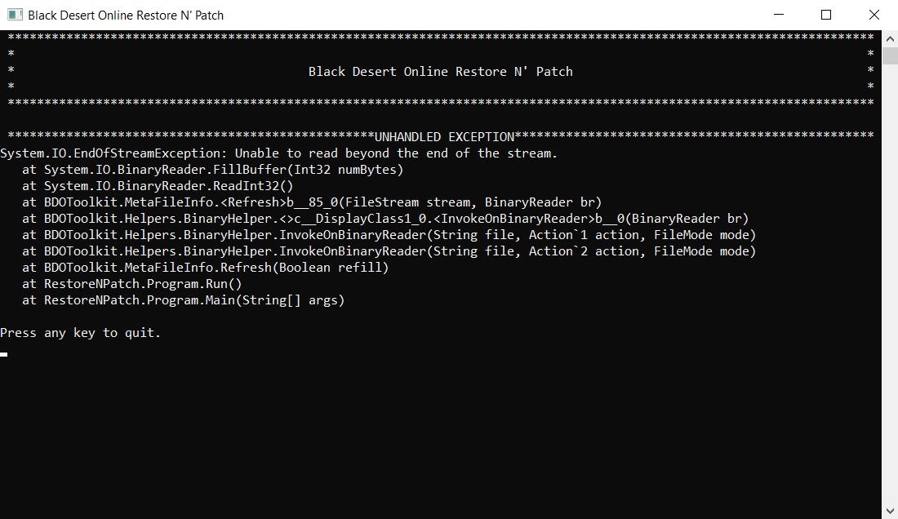Click the vertical scrollbar thumb
898x519 pixels.
(x=889, y=57)
